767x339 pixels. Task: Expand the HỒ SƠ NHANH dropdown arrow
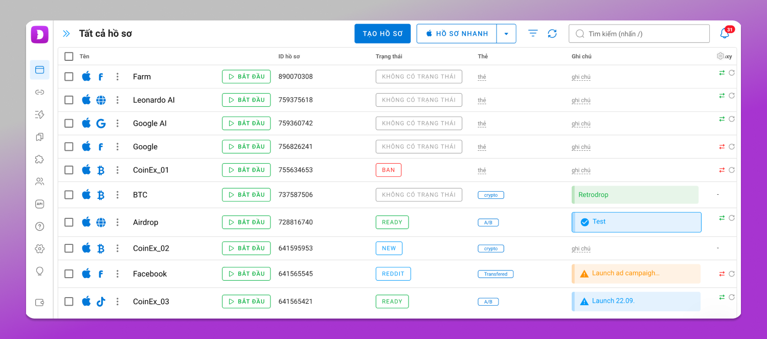(x=506, y=34)
